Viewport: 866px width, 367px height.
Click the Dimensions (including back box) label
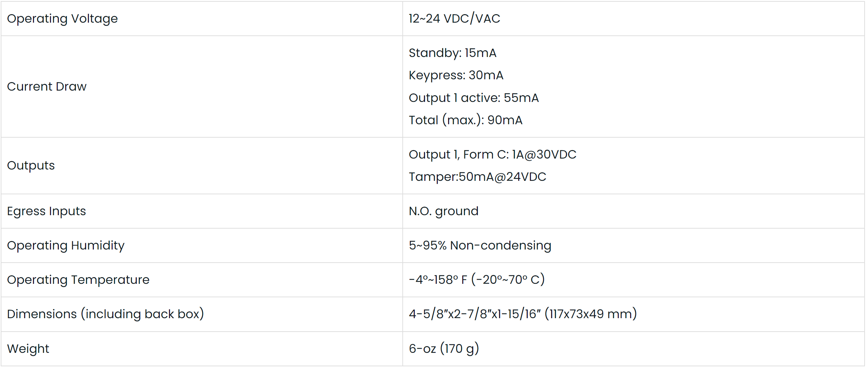tap(105, 314)
